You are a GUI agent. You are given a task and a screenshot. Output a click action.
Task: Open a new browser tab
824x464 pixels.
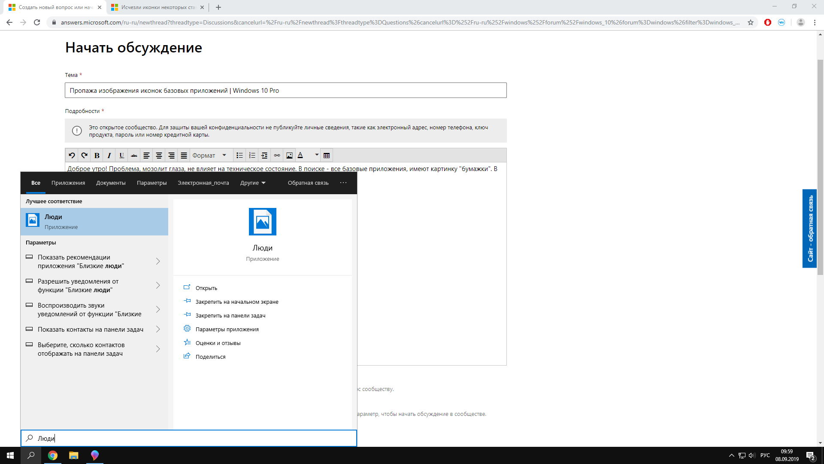tap(218, 7)
